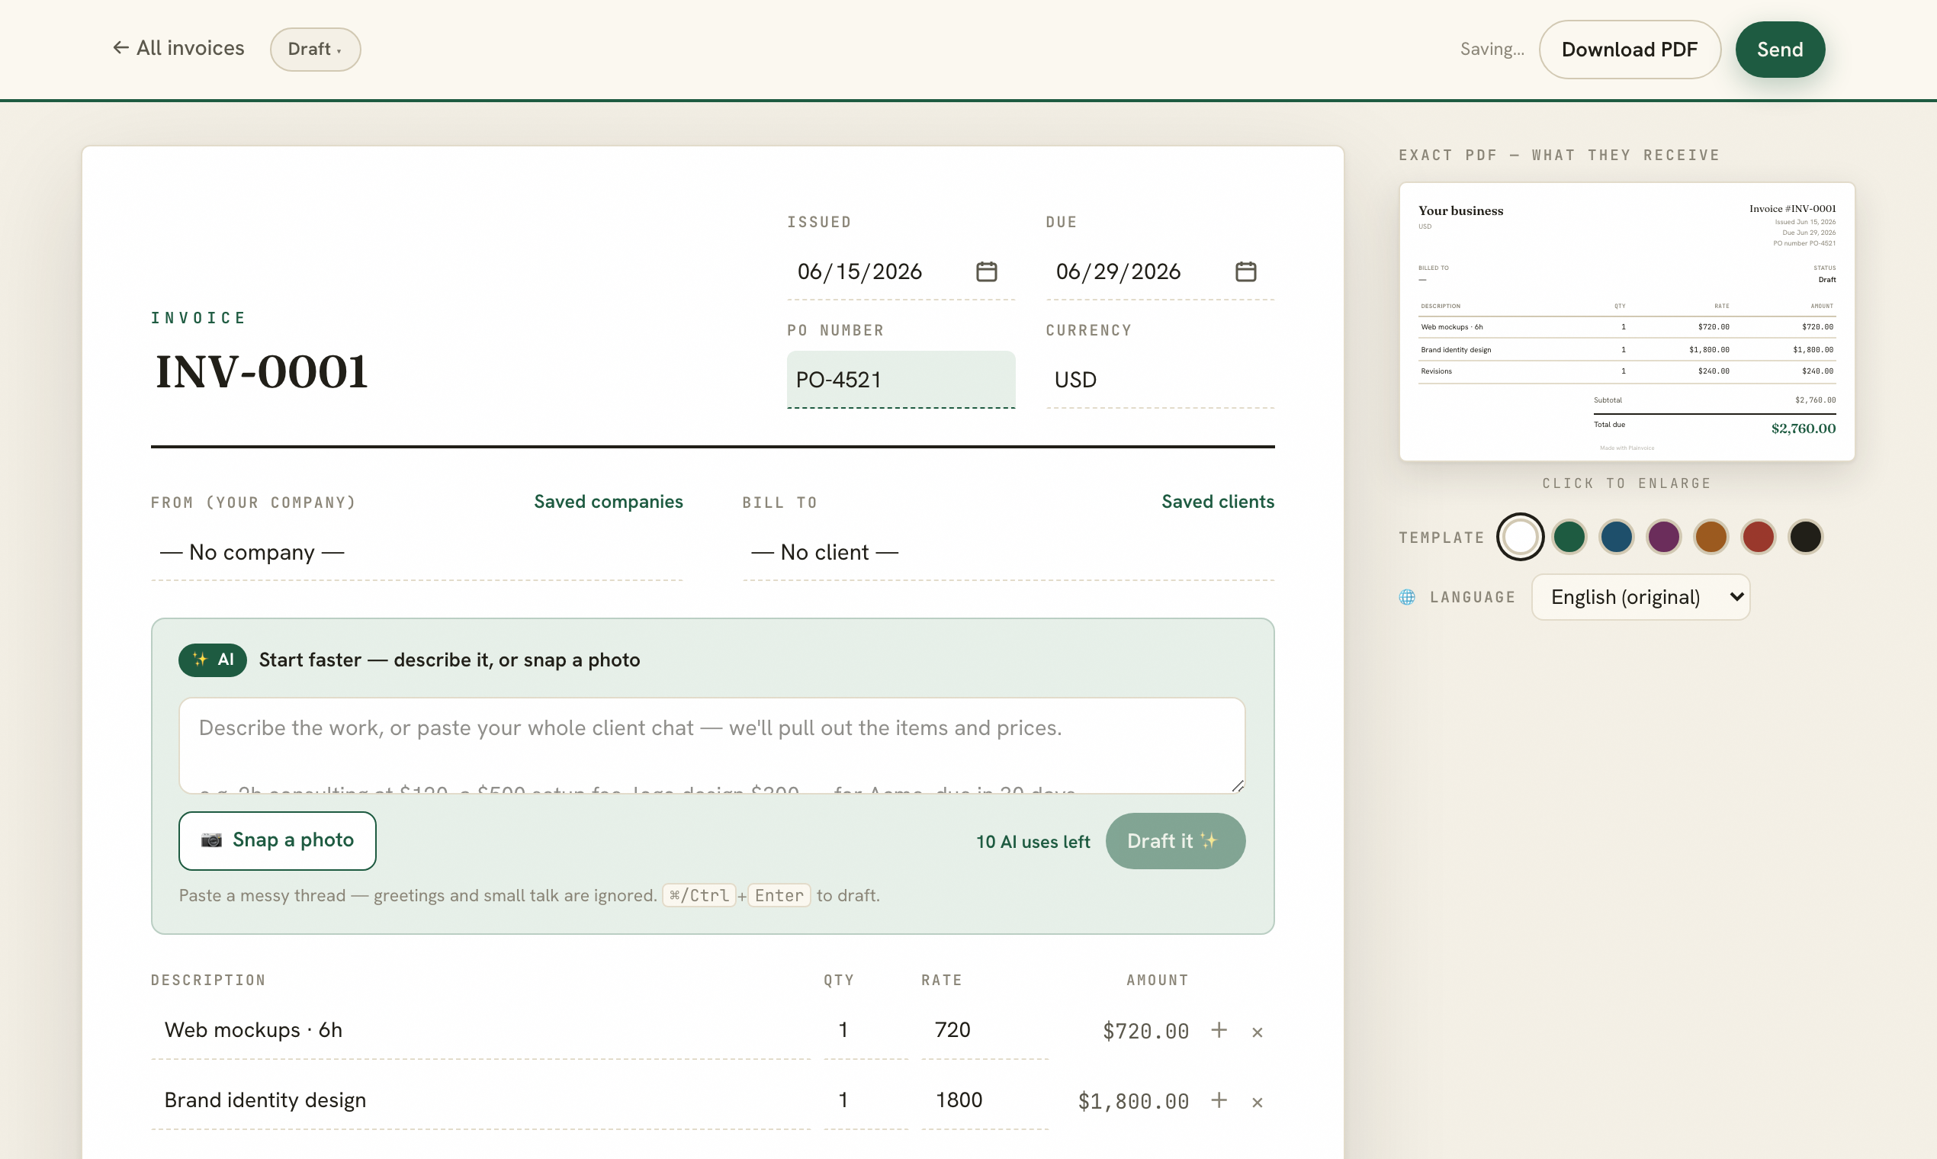Enlarge the PDF preview thumbnail

click(1627, 321)
